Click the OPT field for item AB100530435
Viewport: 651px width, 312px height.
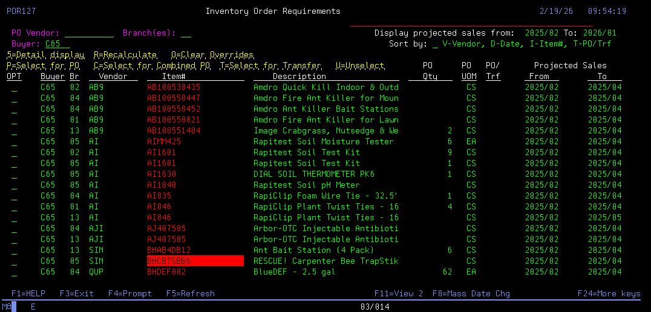[14, 88]
